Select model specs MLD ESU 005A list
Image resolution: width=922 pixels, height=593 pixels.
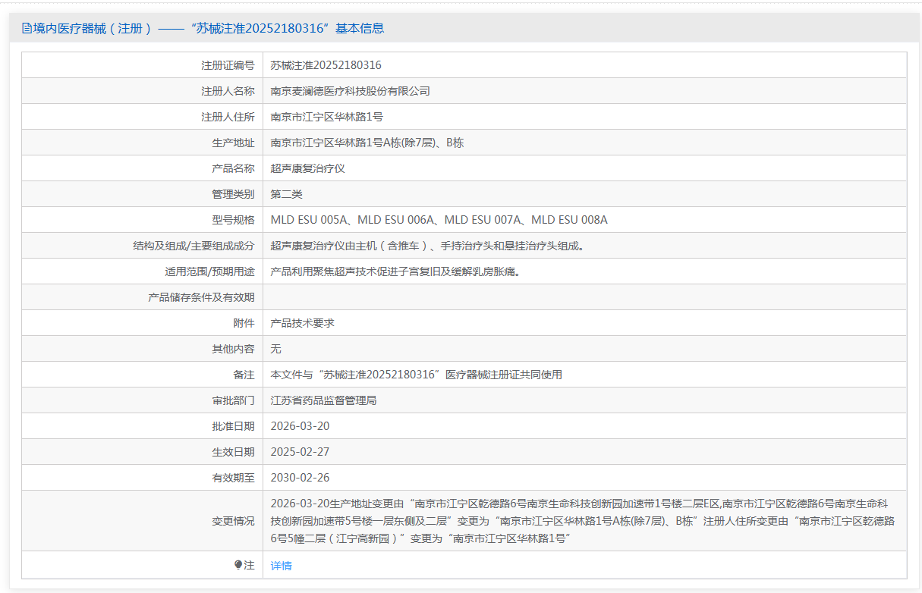439,220
